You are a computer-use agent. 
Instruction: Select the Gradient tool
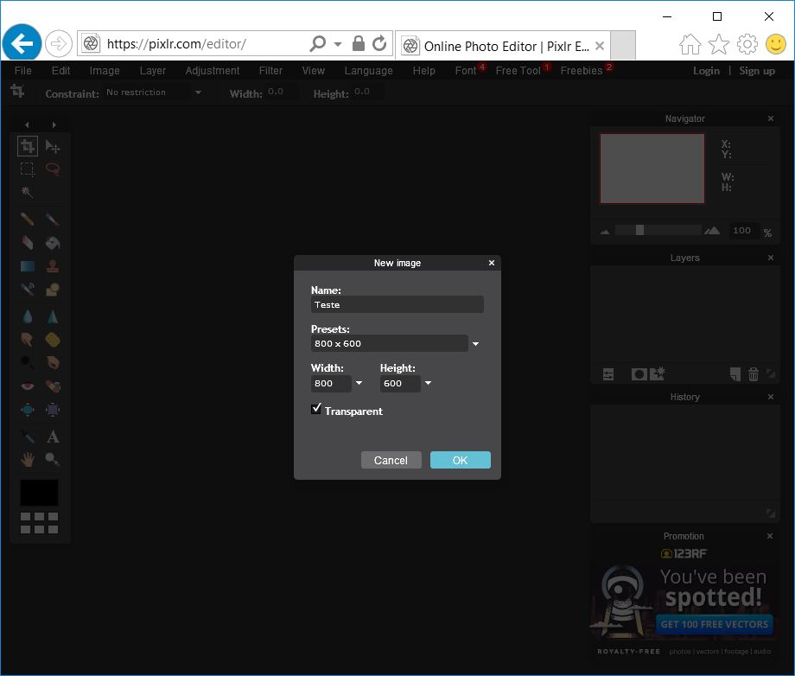pos(28,266)
